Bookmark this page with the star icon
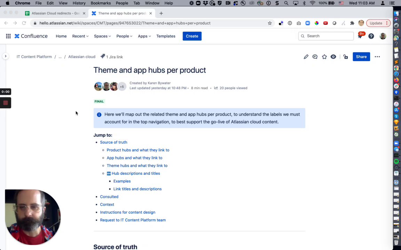The image size is (401, 250). coord(270,23)
